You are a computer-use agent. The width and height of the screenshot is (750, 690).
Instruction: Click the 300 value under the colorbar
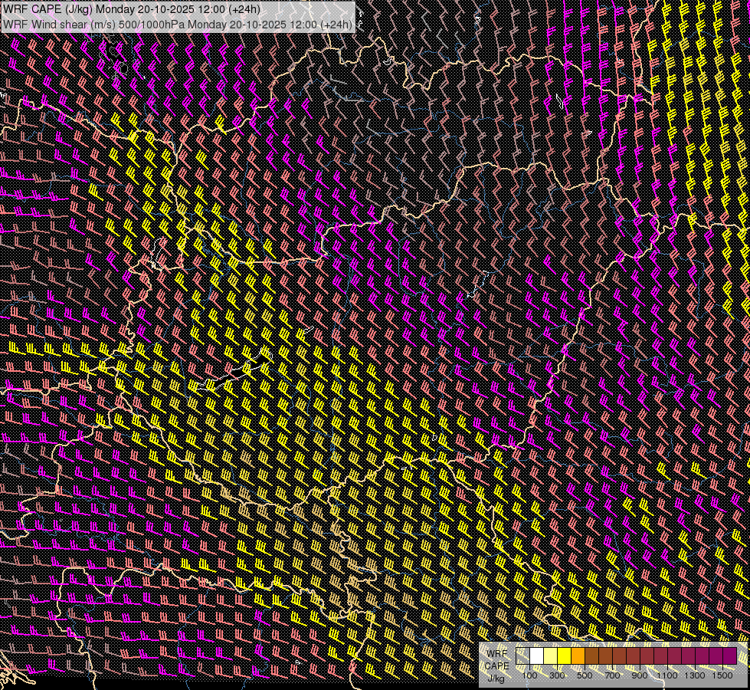[x=557, y=675]
